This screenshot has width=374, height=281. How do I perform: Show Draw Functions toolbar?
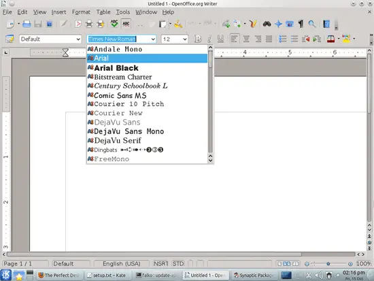[253, 24]
